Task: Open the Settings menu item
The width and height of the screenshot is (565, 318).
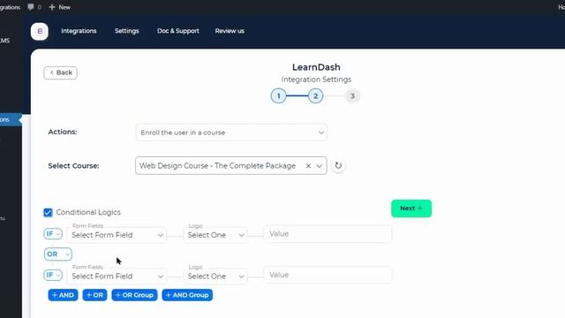Action: (127, 31)
